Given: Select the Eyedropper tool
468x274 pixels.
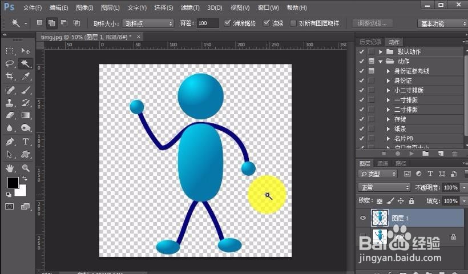Looking at the screenshot, I should [x=25, y=76].
